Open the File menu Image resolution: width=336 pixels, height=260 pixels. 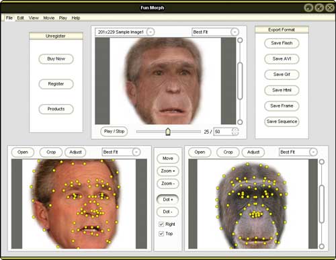[9, 17]
